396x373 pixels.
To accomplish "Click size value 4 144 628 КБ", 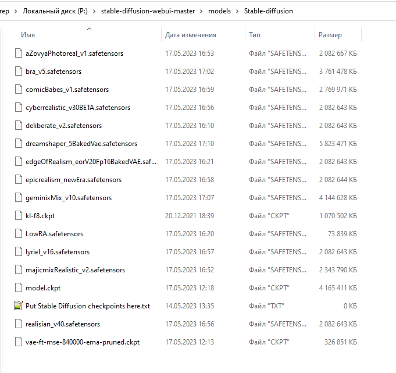I will [338, 198].
